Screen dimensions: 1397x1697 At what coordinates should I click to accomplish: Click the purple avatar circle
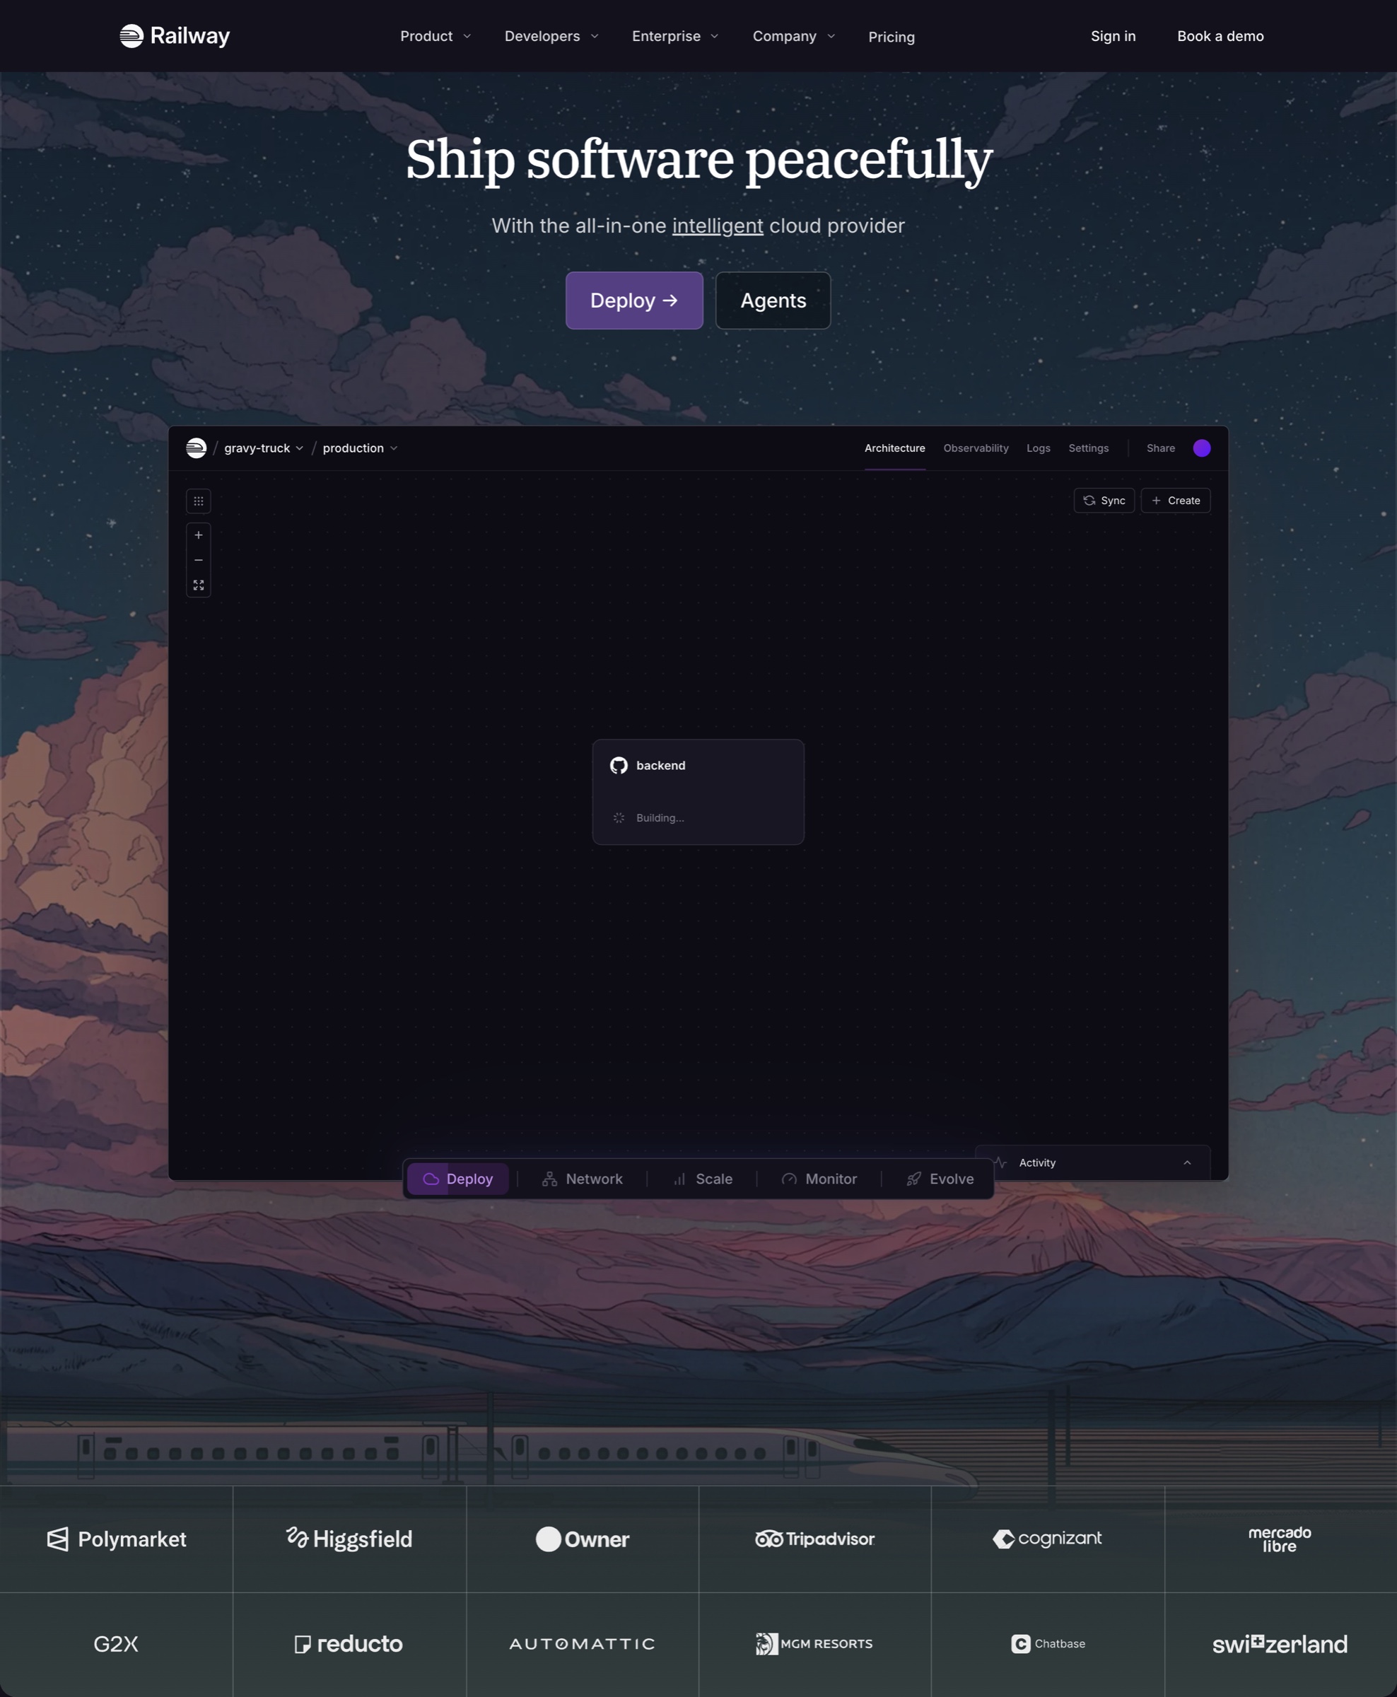[x=1201, y=448]
